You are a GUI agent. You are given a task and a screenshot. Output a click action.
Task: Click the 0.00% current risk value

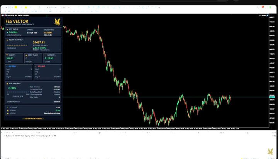tap(12, 88)
